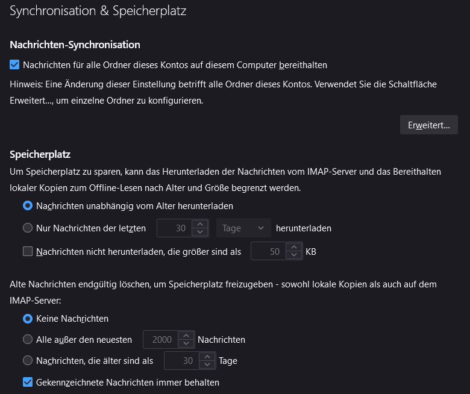Increase the delete-older-than days spinner
The image size is (470, 394).
(x=207, y=357)
